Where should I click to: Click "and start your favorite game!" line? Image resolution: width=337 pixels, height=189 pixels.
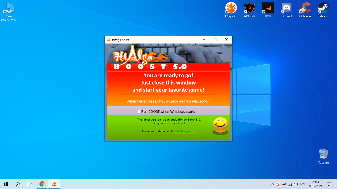[x=168, y=90]
